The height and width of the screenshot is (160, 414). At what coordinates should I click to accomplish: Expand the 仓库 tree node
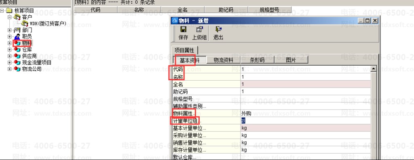tap(10, 50)
